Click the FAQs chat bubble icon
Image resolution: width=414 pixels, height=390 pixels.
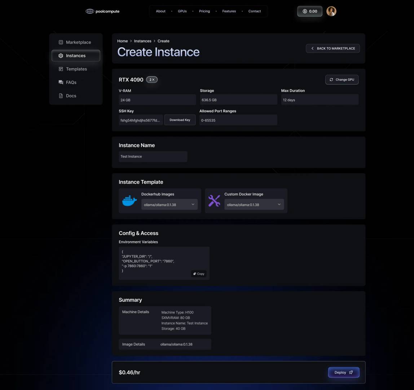pos(61,82)
